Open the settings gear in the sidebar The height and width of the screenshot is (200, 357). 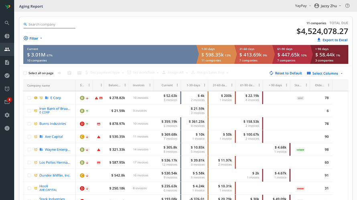click(7, 115)
